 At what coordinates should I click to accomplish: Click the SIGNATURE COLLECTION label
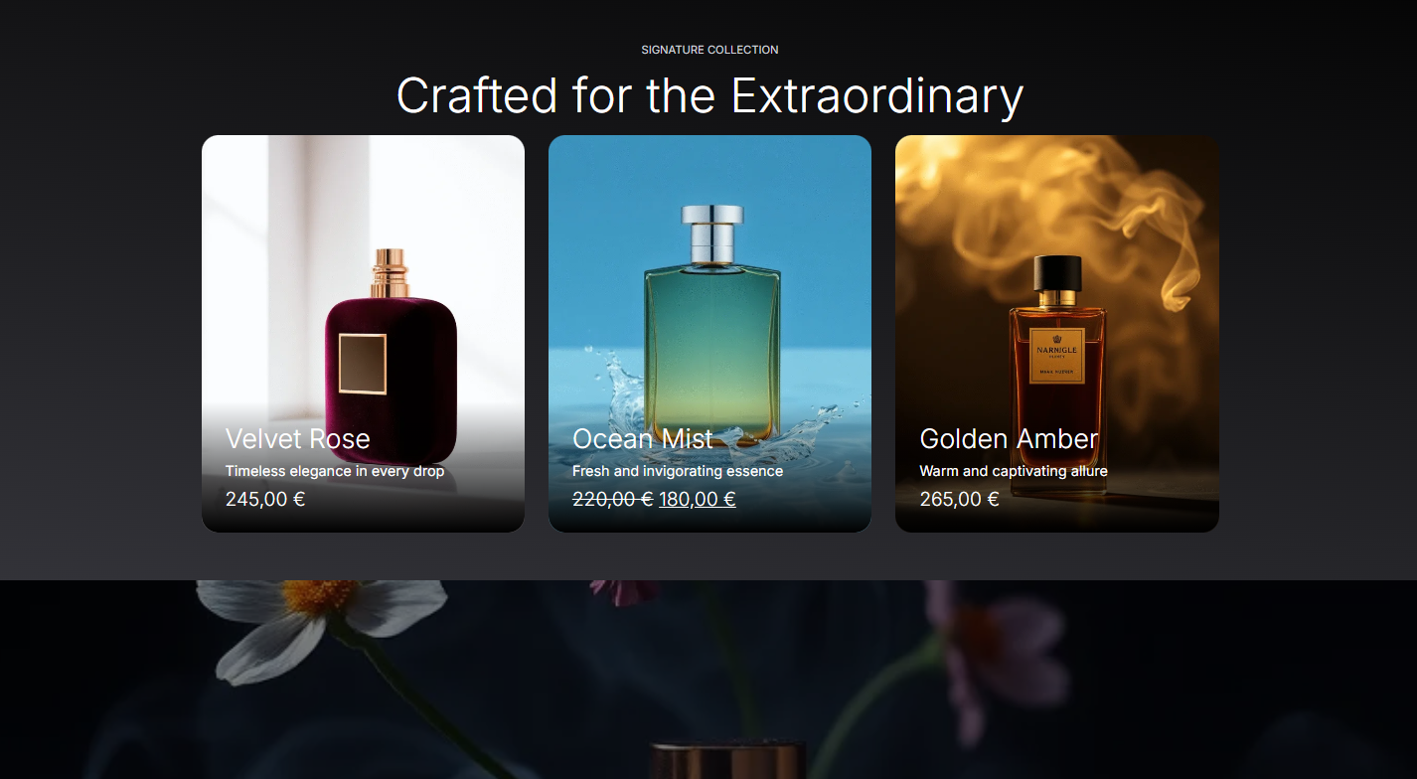coord(709,50)
